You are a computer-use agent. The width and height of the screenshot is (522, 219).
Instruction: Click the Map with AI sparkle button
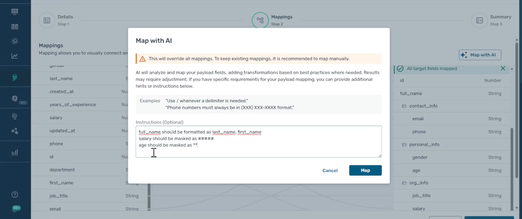click(x=480, y=55)
